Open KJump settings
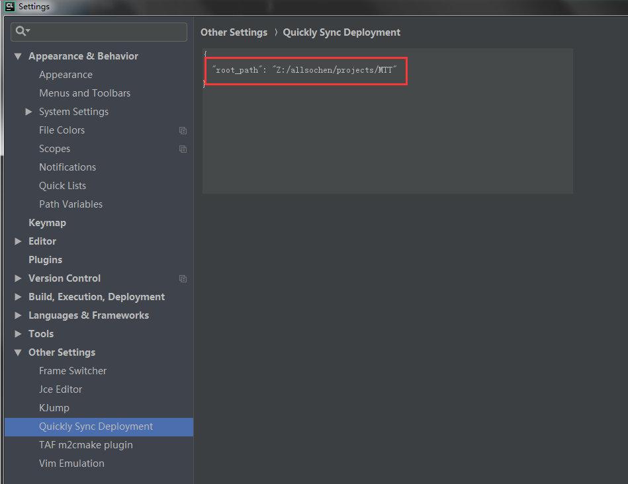628x484 pixels. 54,408
